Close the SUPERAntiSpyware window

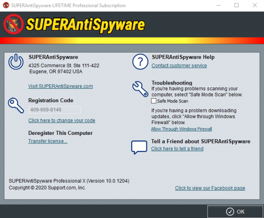pyautogui.click(x=255, y=5)
